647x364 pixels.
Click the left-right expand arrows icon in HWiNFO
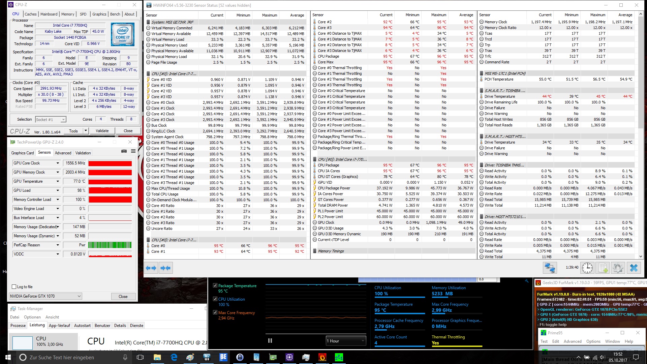click(x=151, y=268)
